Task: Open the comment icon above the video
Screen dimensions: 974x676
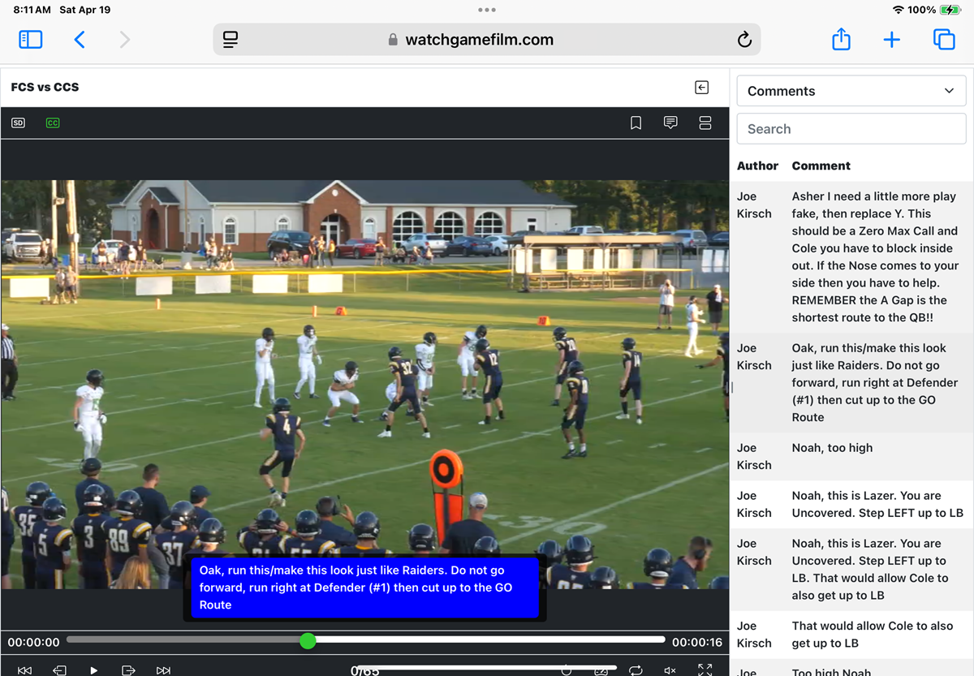Action: click(x=670, y=123)
